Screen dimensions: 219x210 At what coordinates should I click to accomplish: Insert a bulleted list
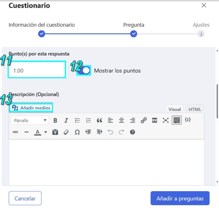77,120
